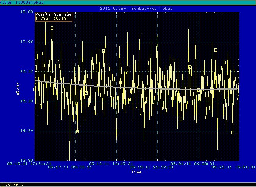The width and height of the screenshot is (256, 187).
Task: Click the highest data point marker near 17.5
Action: pos(52,28)
